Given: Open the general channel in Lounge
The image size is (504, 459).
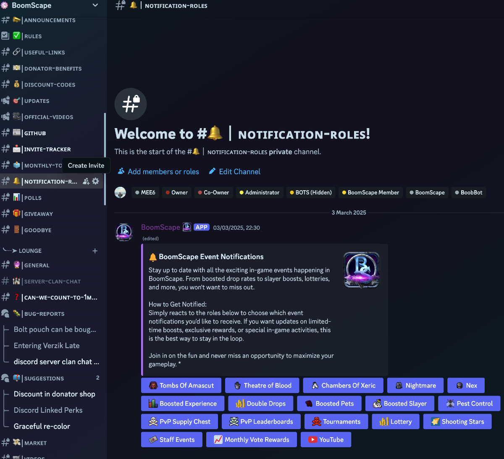Looking at the screenshot, I should (52, 265).
